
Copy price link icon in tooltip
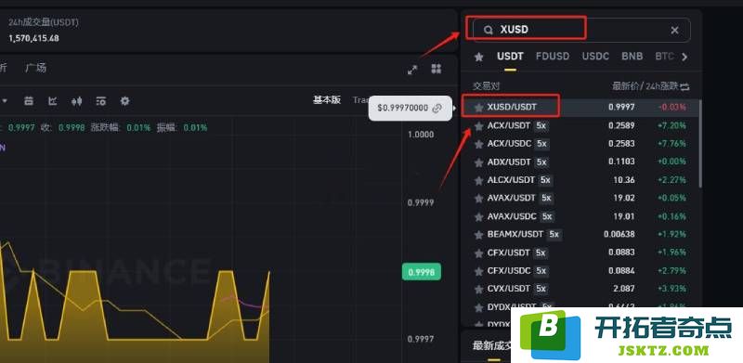[437, 108]
